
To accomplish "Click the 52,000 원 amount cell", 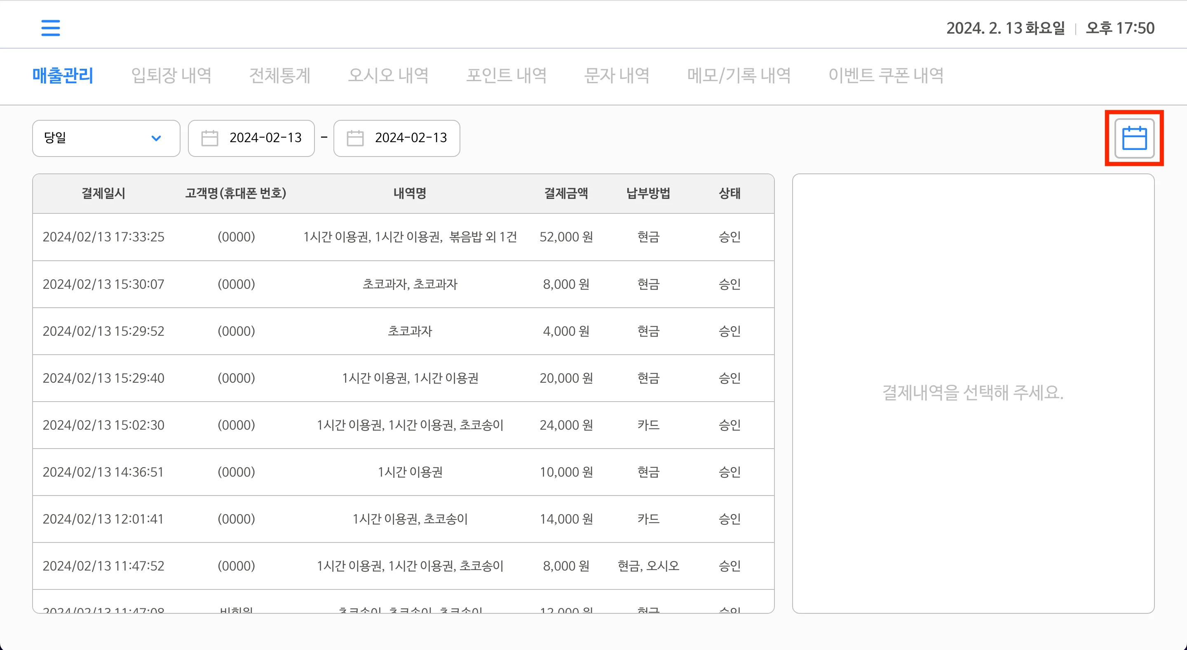I will 566,237.
